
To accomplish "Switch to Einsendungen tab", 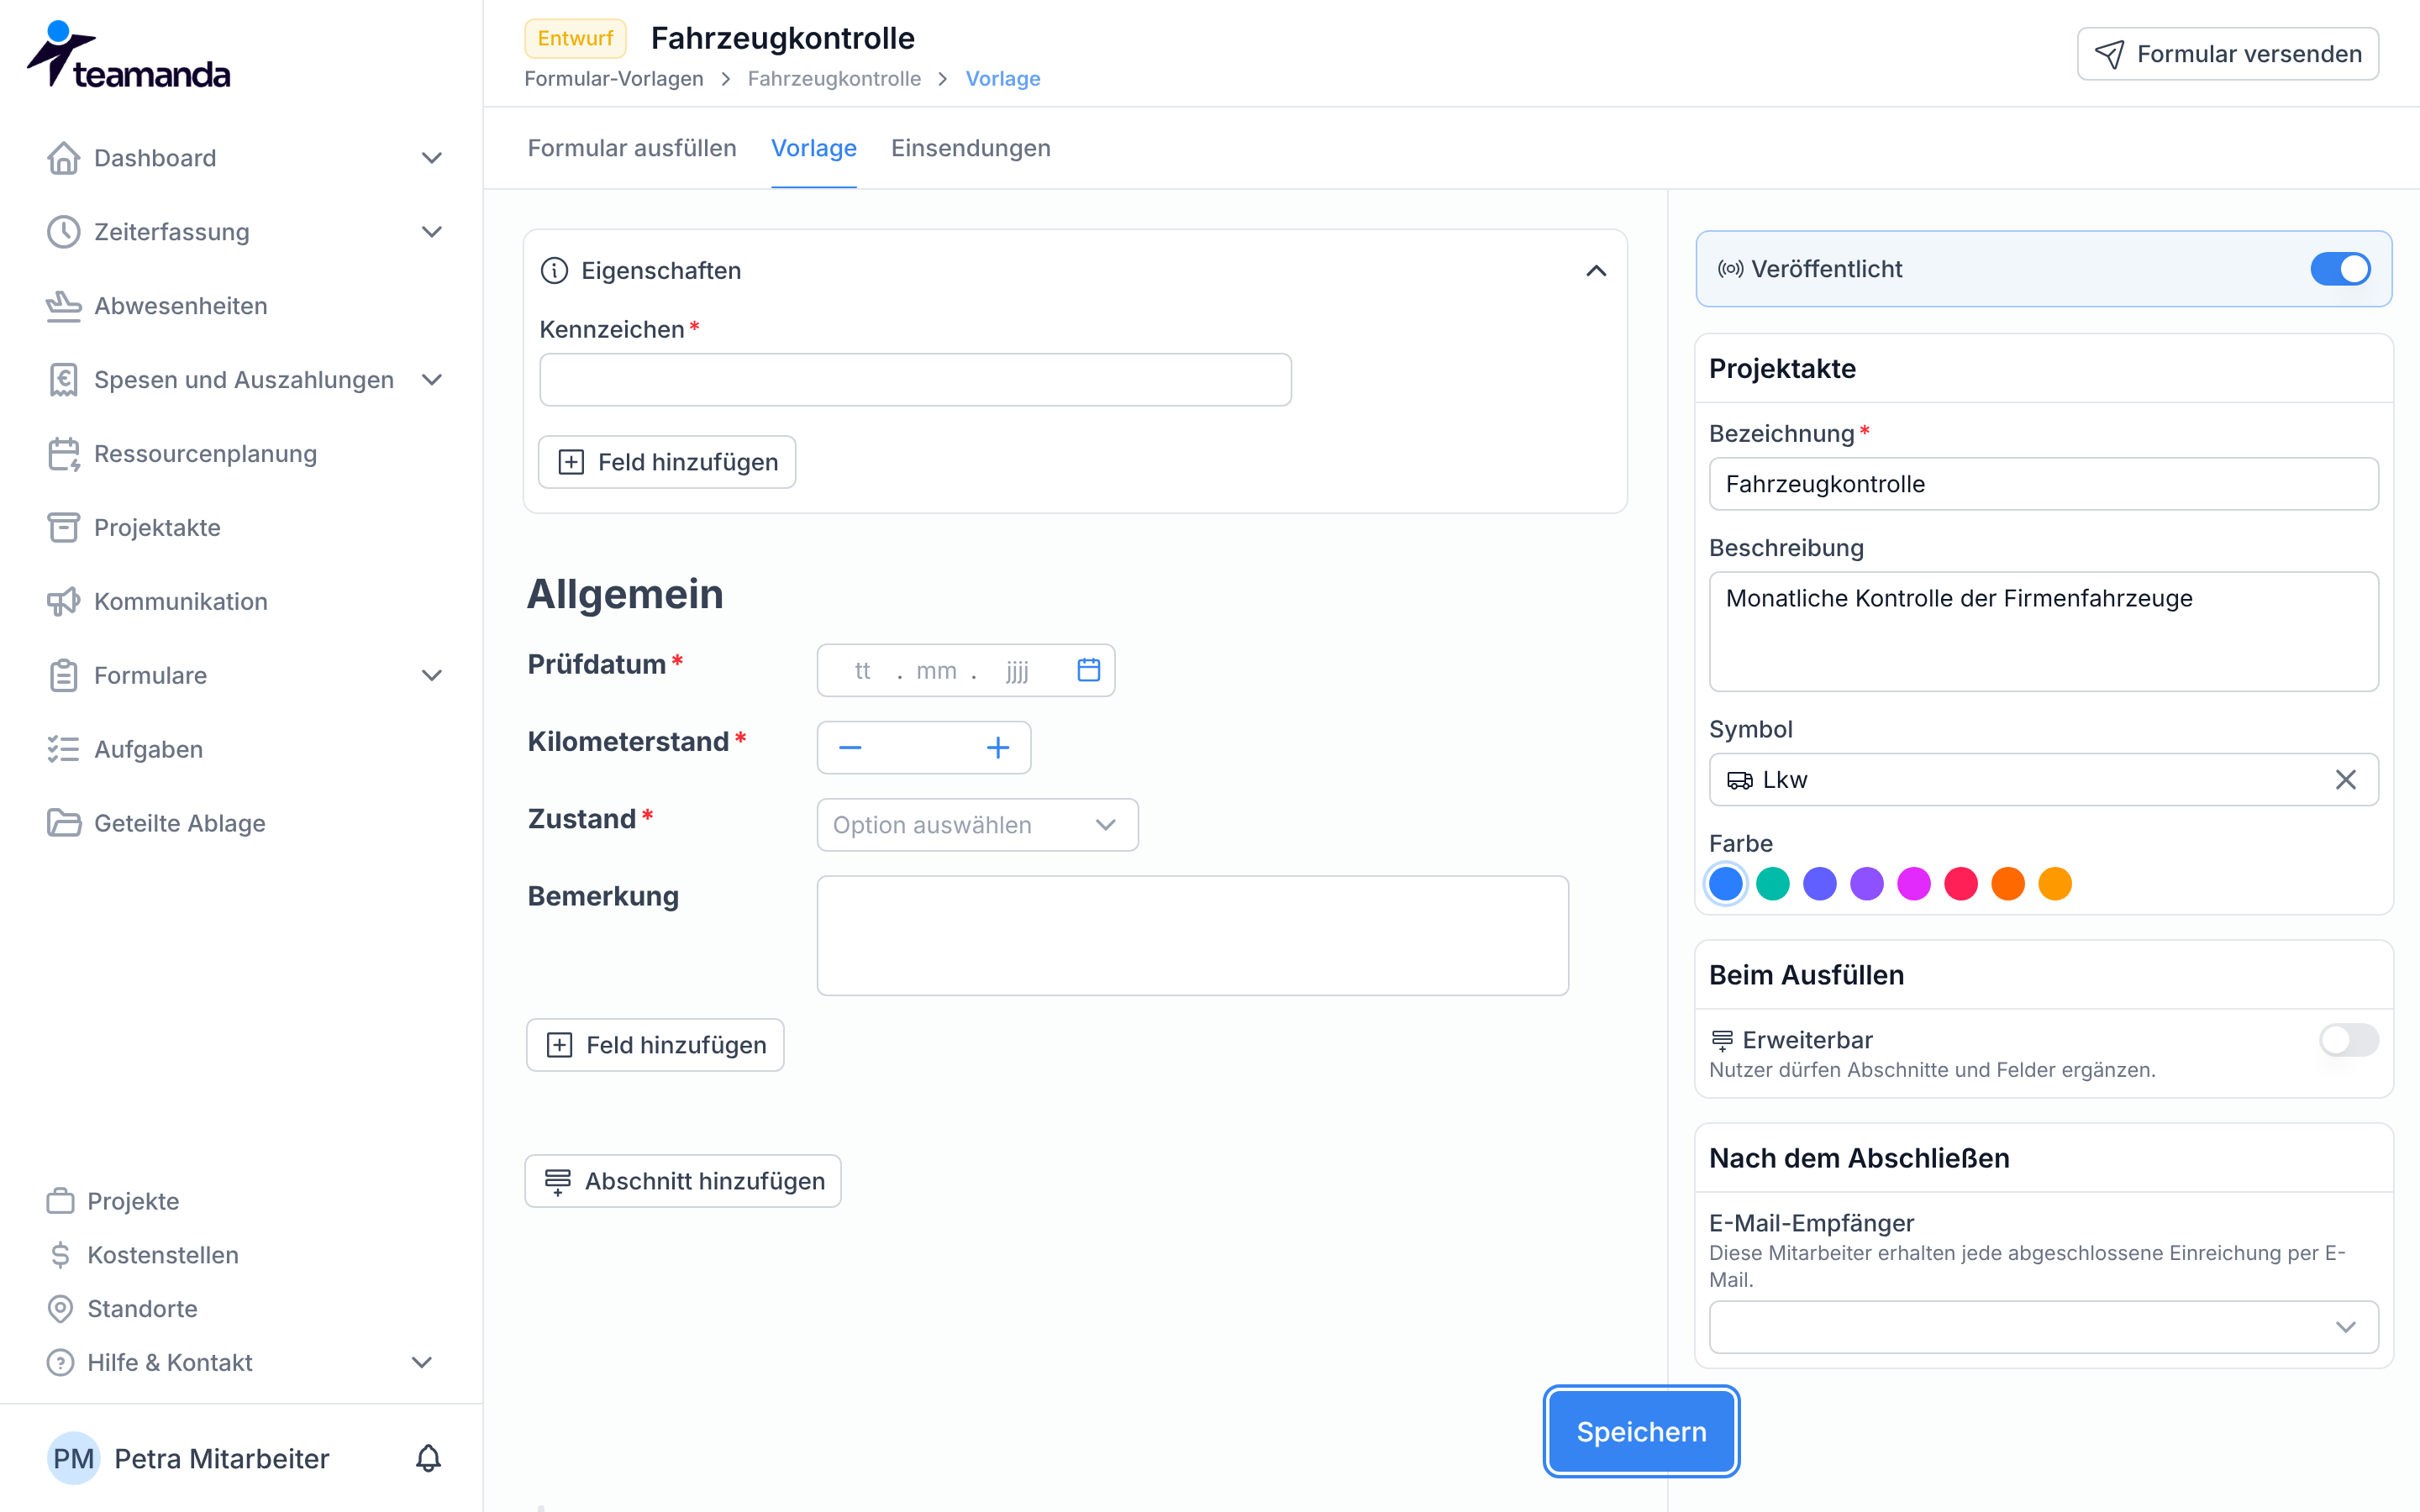I will (970, 148).
